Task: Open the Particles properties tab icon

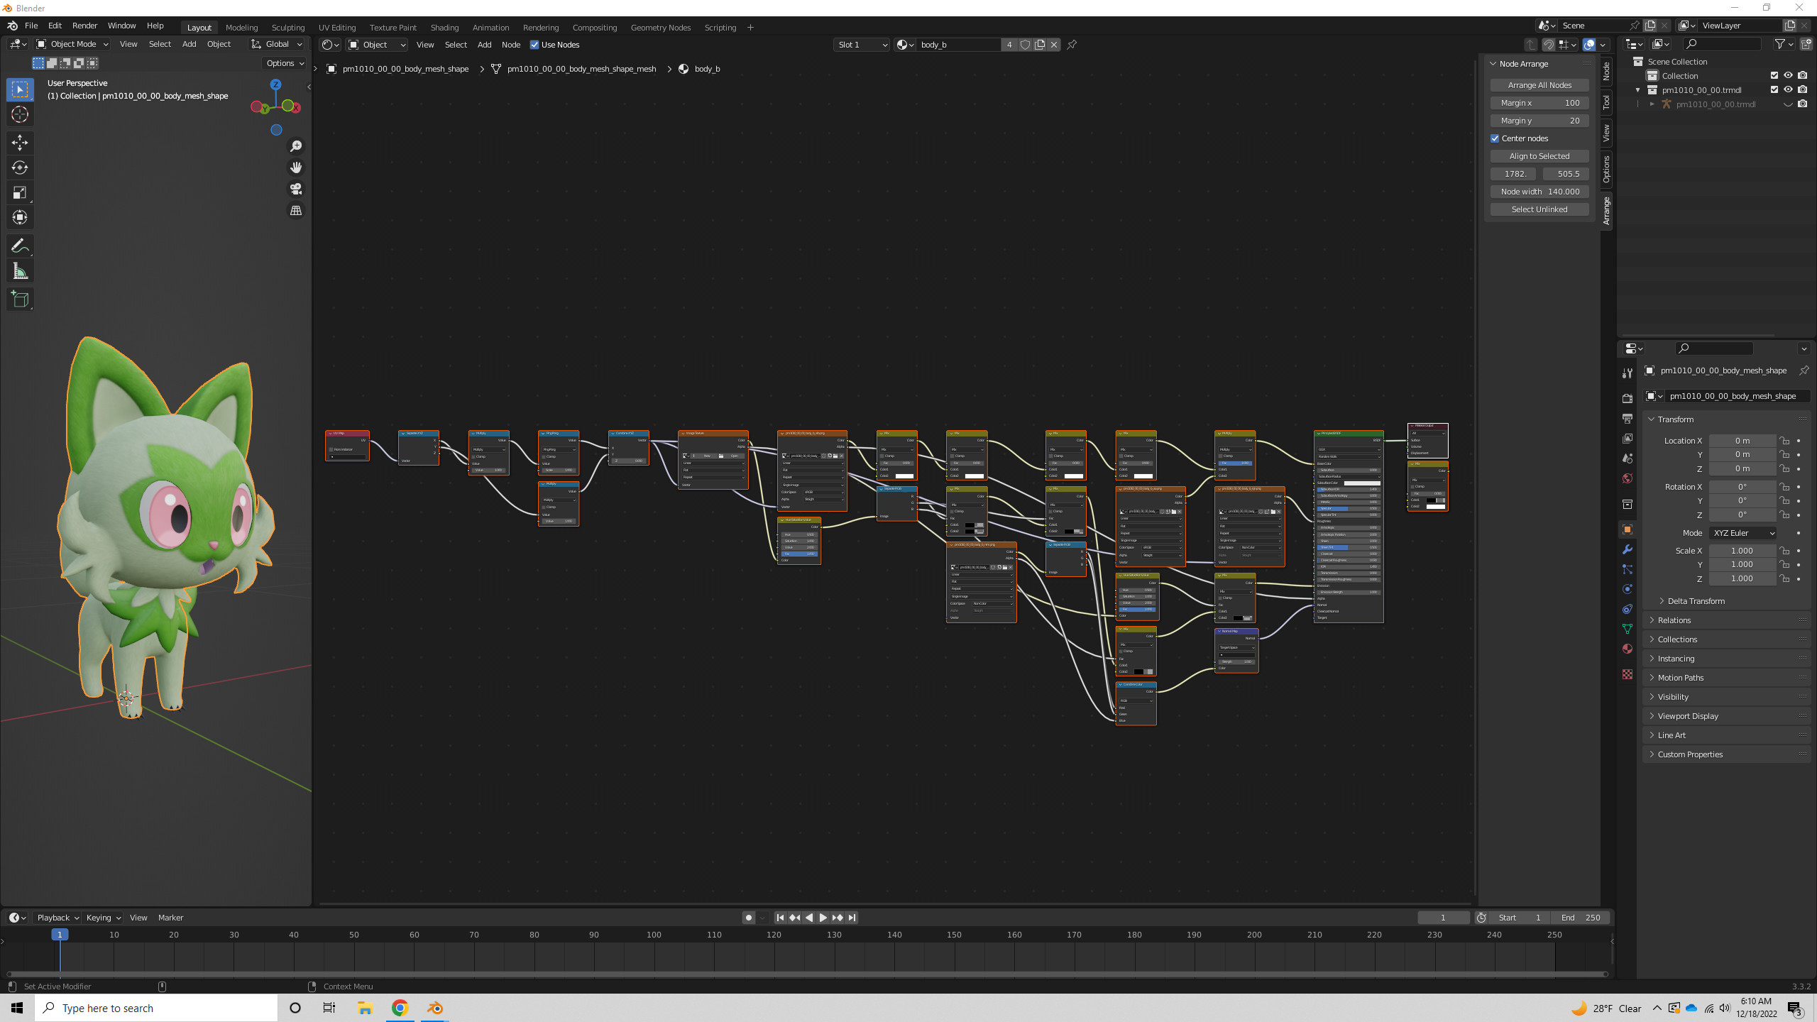Action: pos(1627,569)
